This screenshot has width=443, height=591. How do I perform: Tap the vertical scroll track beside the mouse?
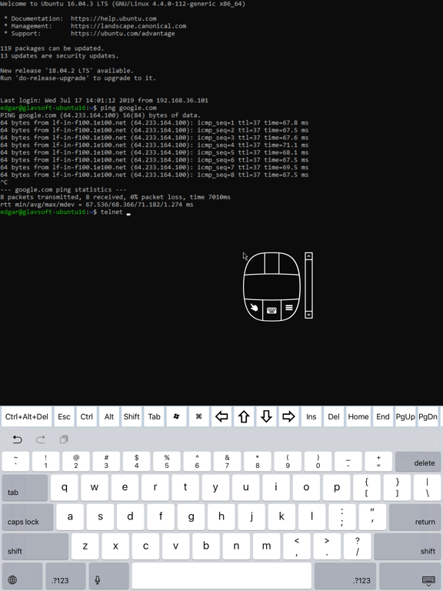point(308,285)
